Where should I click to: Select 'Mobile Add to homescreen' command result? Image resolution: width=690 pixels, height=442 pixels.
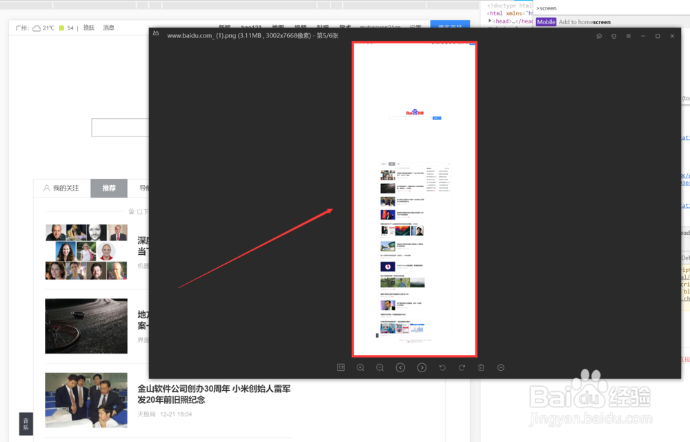tap(611, 22)
